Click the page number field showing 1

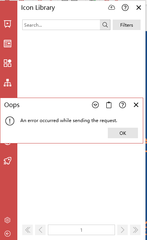point(81,230)
